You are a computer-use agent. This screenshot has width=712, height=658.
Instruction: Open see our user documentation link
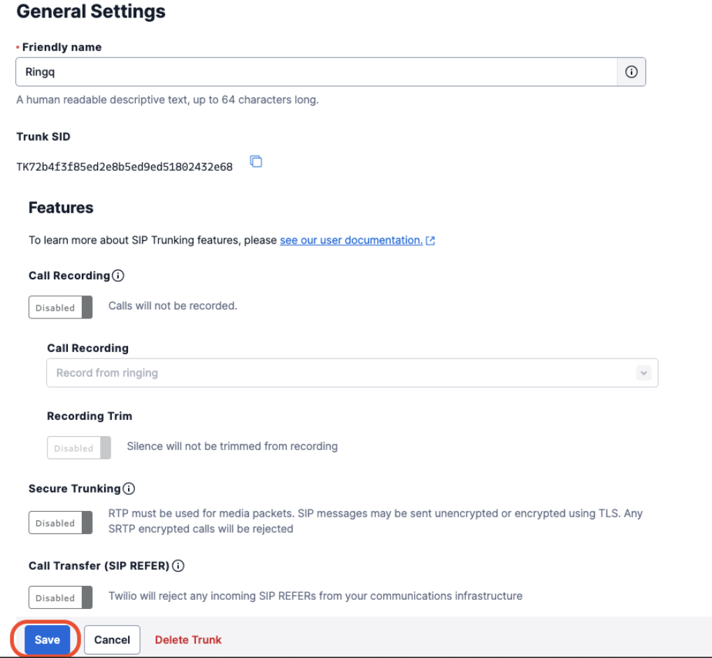click(x=350, y=240)
